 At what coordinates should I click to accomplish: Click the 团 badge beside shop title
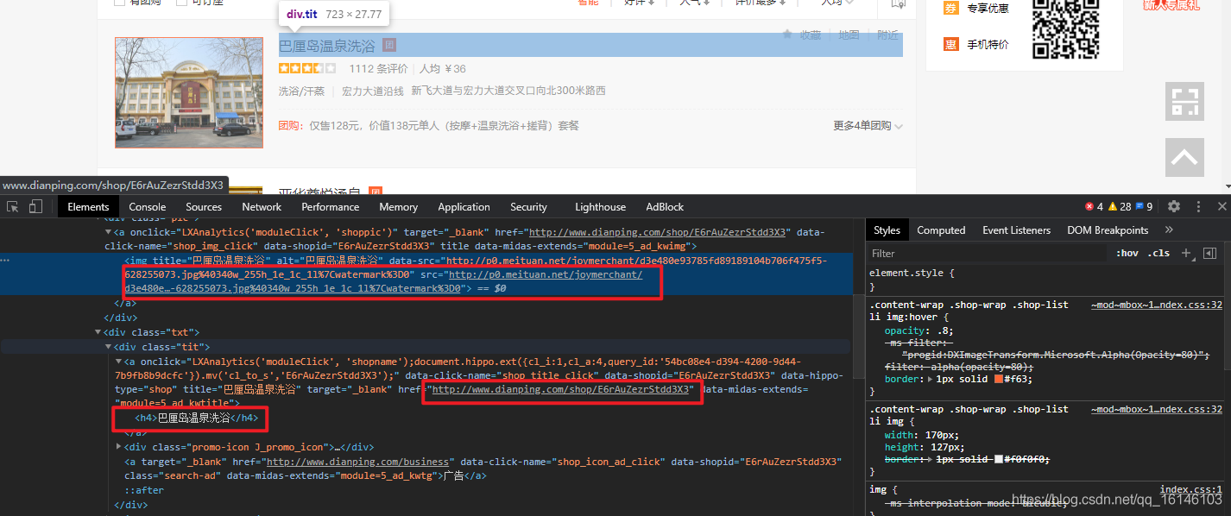389,45
